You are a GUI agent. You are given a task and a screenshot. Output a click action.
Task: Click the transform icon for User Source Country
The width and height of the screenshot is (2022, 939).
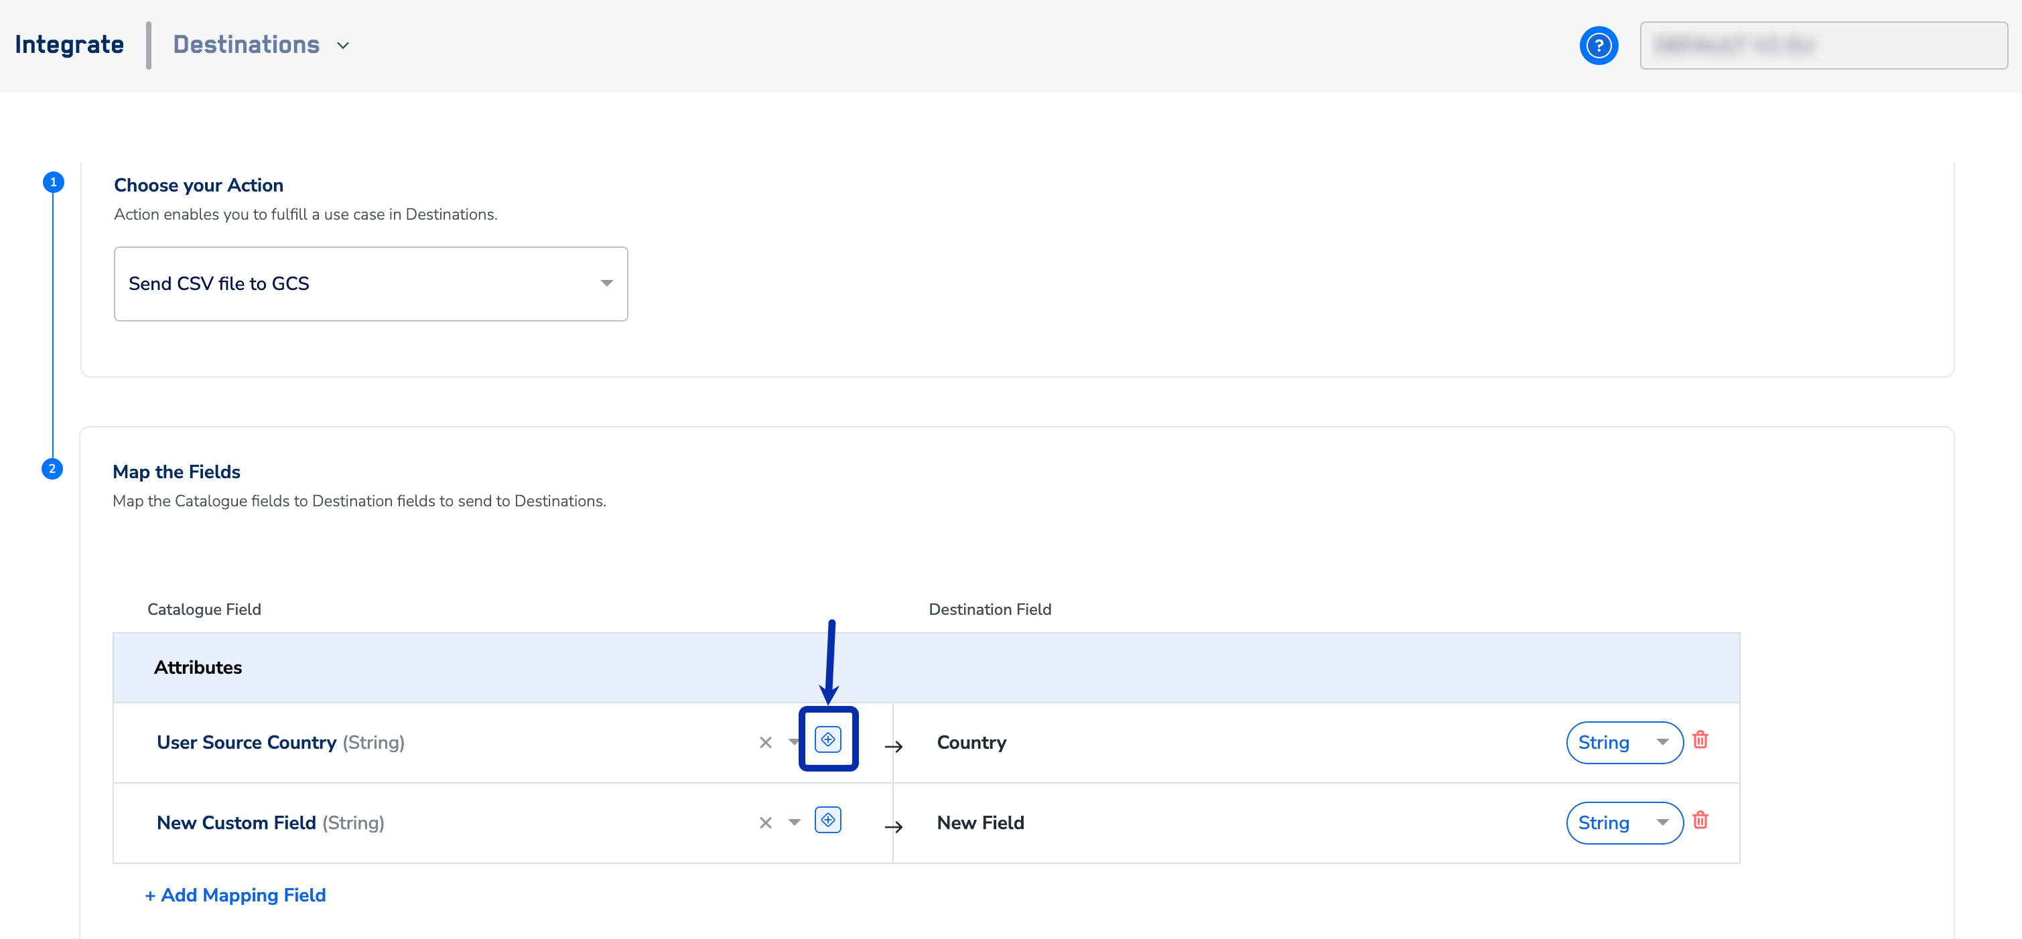[827, 739]
